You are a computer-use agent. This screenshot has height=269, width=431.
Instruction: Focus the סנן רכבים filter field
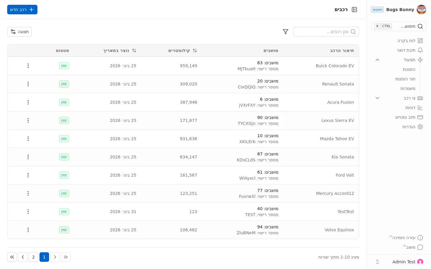326,32
